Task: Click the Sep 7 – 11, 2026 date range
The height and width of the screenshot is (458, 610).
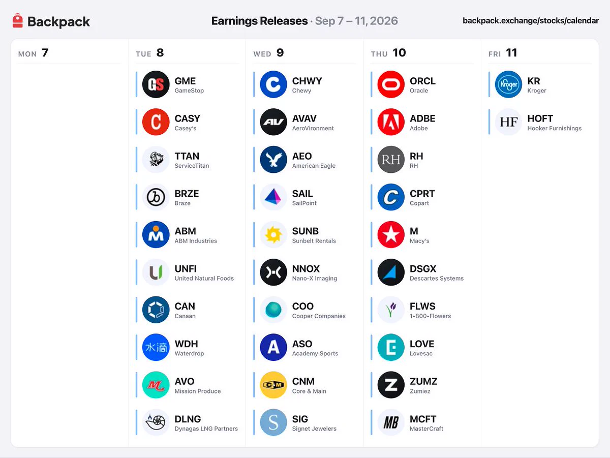Action: 356,21
